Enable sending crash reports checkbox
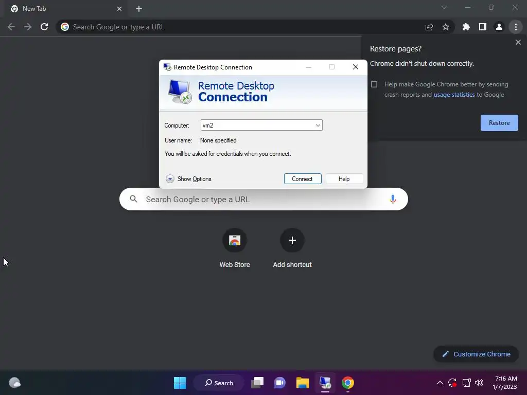The image size is (527, 395). pyautogui.click(x=374, y=84)
